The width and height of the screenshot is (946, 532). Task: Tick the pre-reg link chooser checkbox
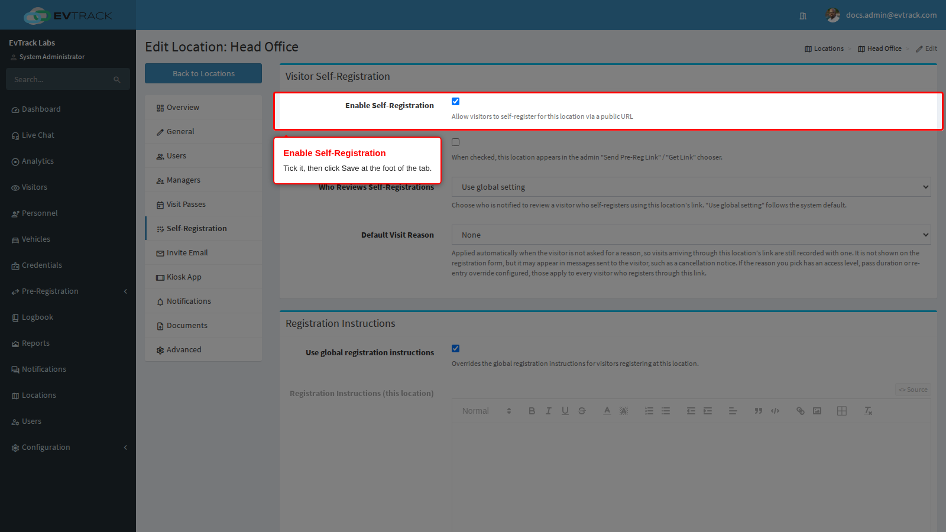[x=455, y=142]
